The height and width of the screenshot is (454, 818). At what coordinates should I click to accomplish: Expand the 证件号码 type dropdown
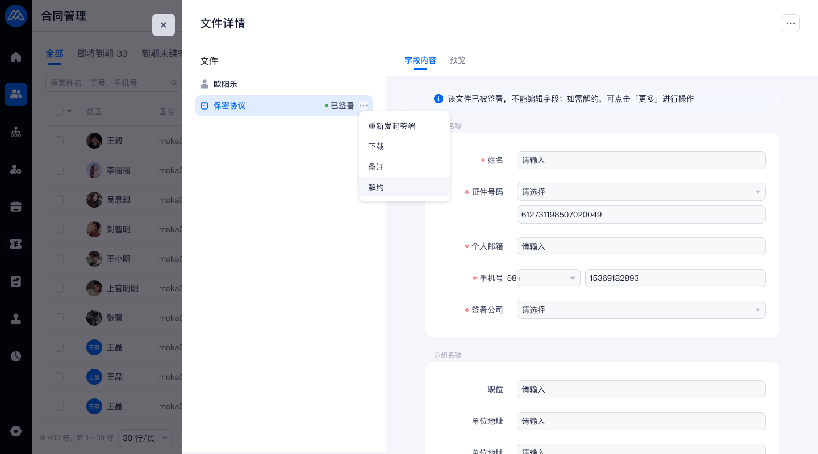[x=641, y=192]
